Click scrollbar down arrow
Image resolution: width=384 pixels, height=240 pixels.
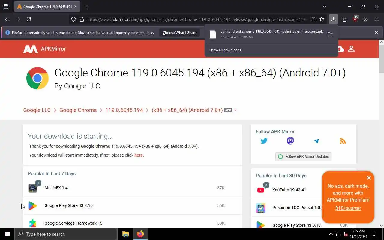(382, 225)
